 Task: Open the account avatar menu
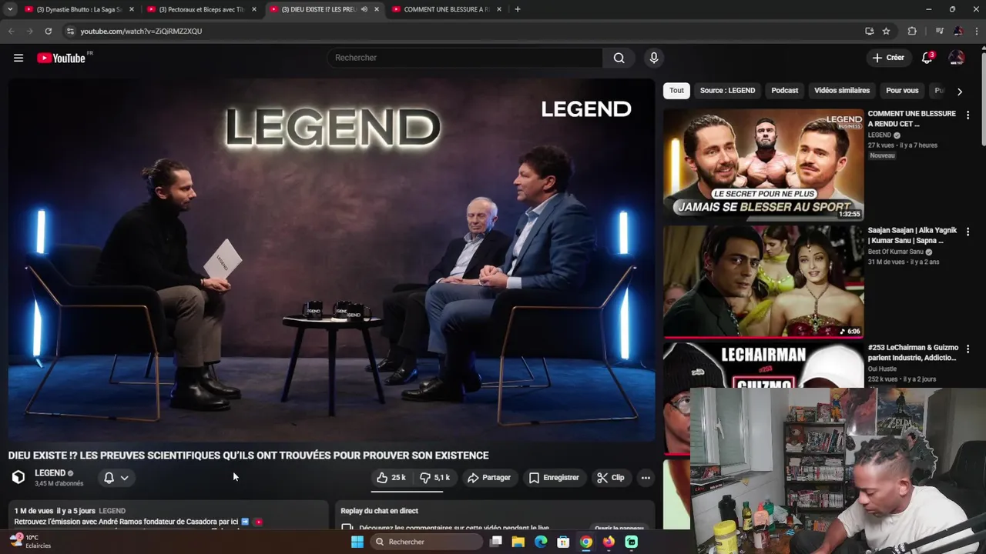click(x=957, y=58)
